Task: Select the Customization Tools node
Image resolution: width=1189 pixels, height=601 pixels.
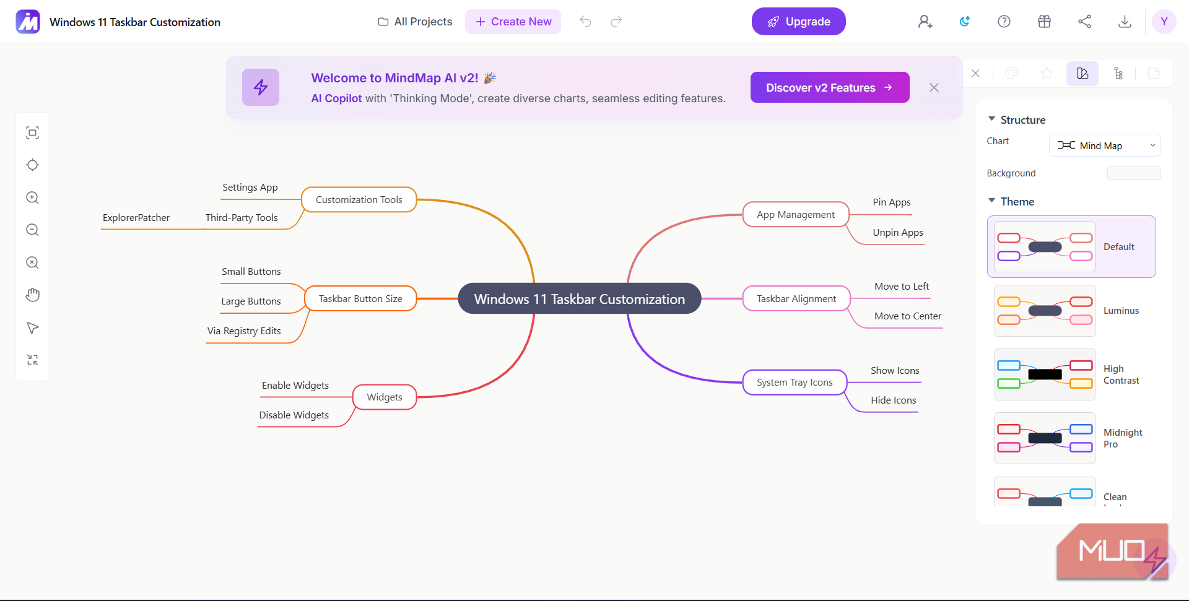Action: click(x=359, y=200)
